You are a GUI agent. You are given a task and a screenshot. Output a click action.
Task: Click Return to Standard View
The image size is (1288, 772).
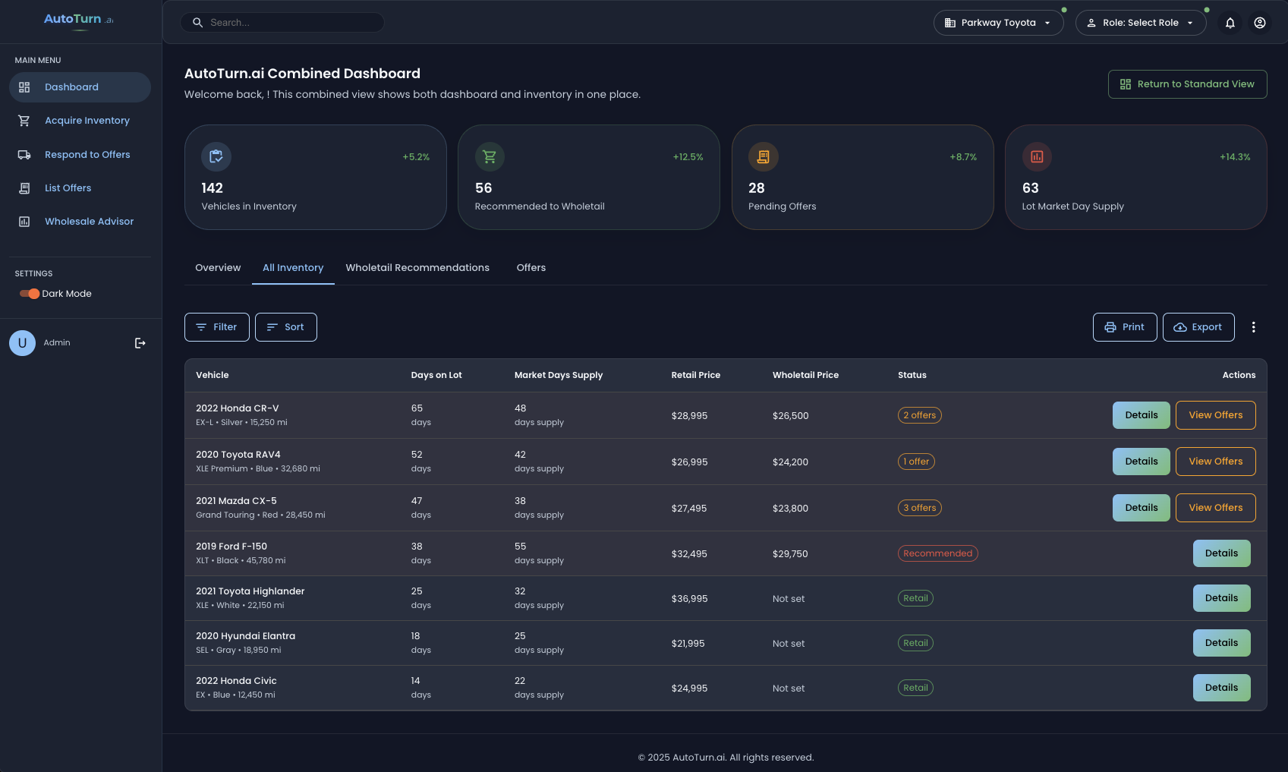tap(1187, 84)
